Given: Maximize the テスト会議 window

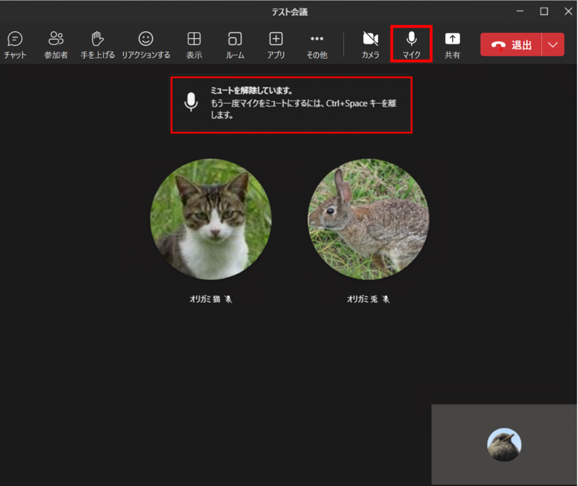Looking at the screenshot, I should coord(544,11).
